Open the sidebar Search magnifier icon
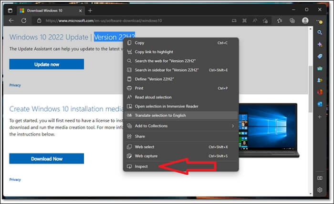This screenshot has height=204, width=334. (x=320, y=32)
